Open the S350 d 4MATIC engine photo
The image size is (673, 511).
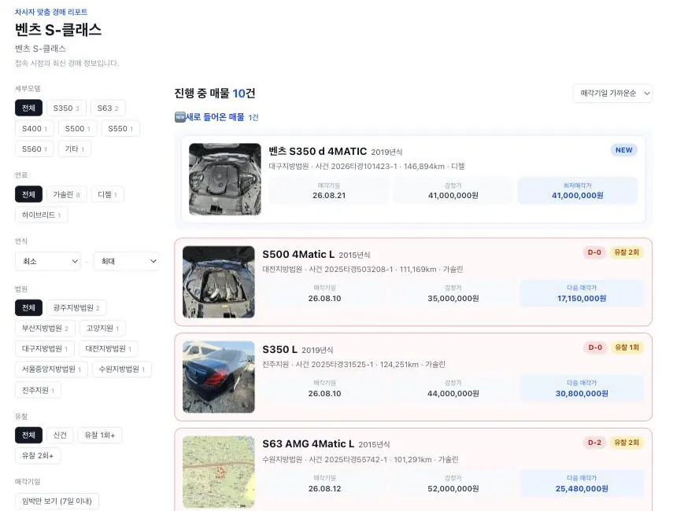coord(225,179)
